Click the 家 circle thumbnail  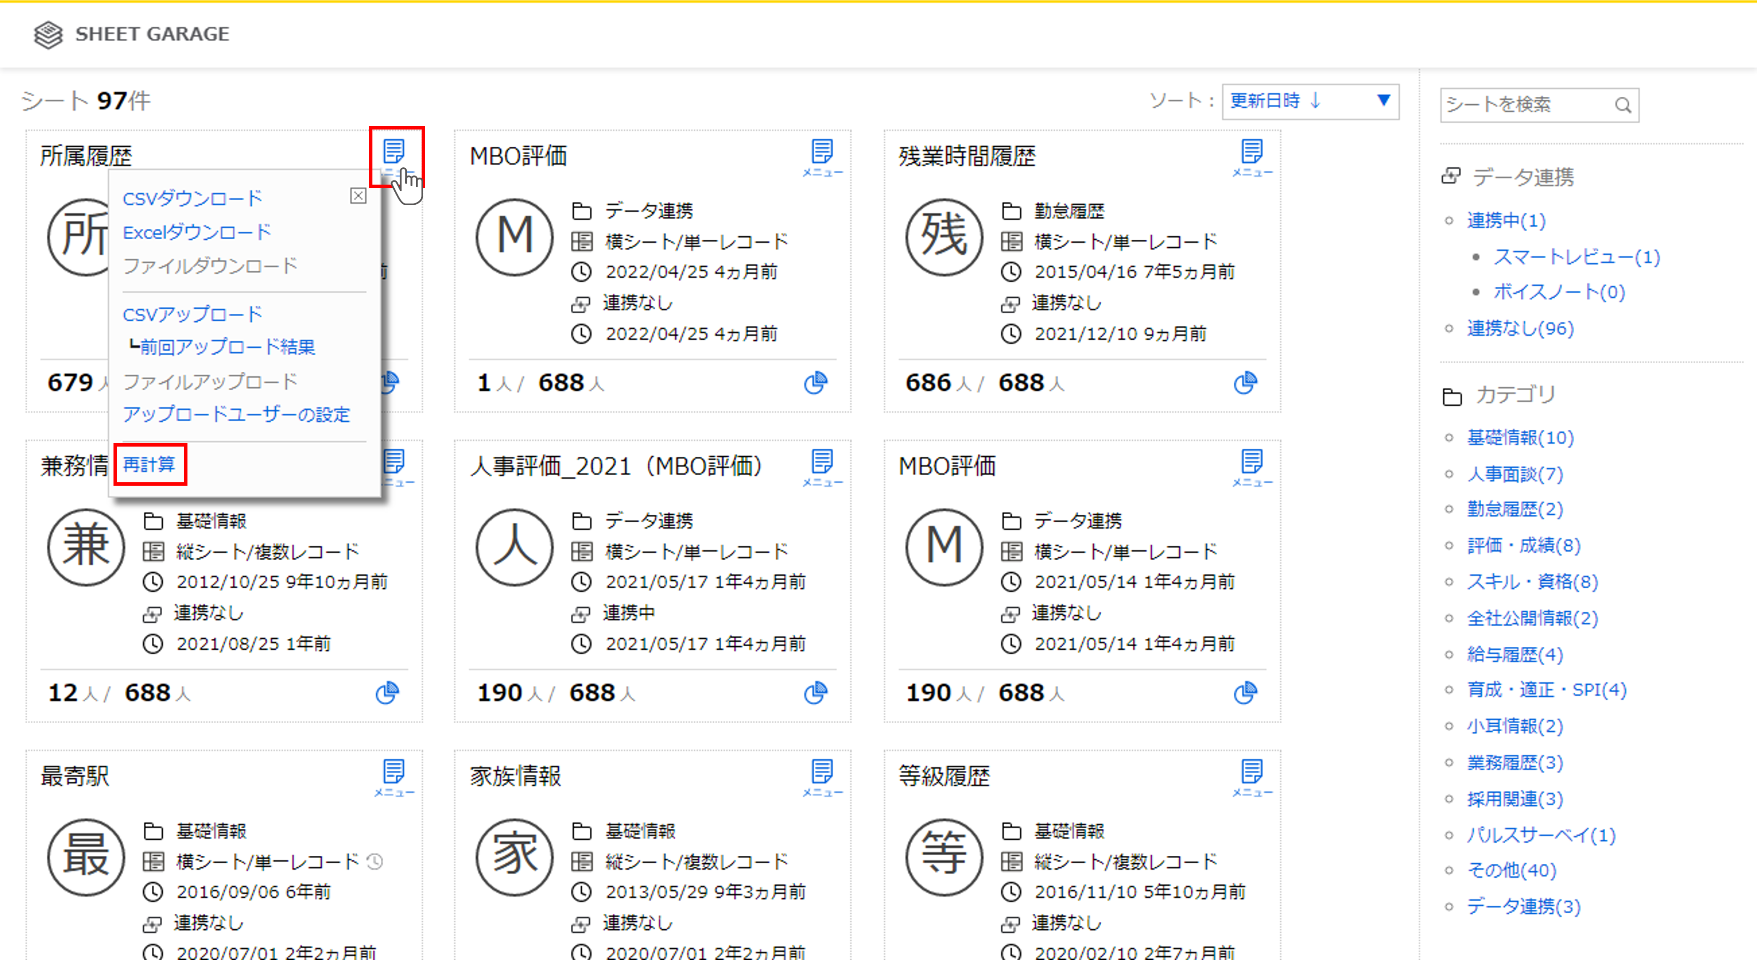click(x=515, y=857)
